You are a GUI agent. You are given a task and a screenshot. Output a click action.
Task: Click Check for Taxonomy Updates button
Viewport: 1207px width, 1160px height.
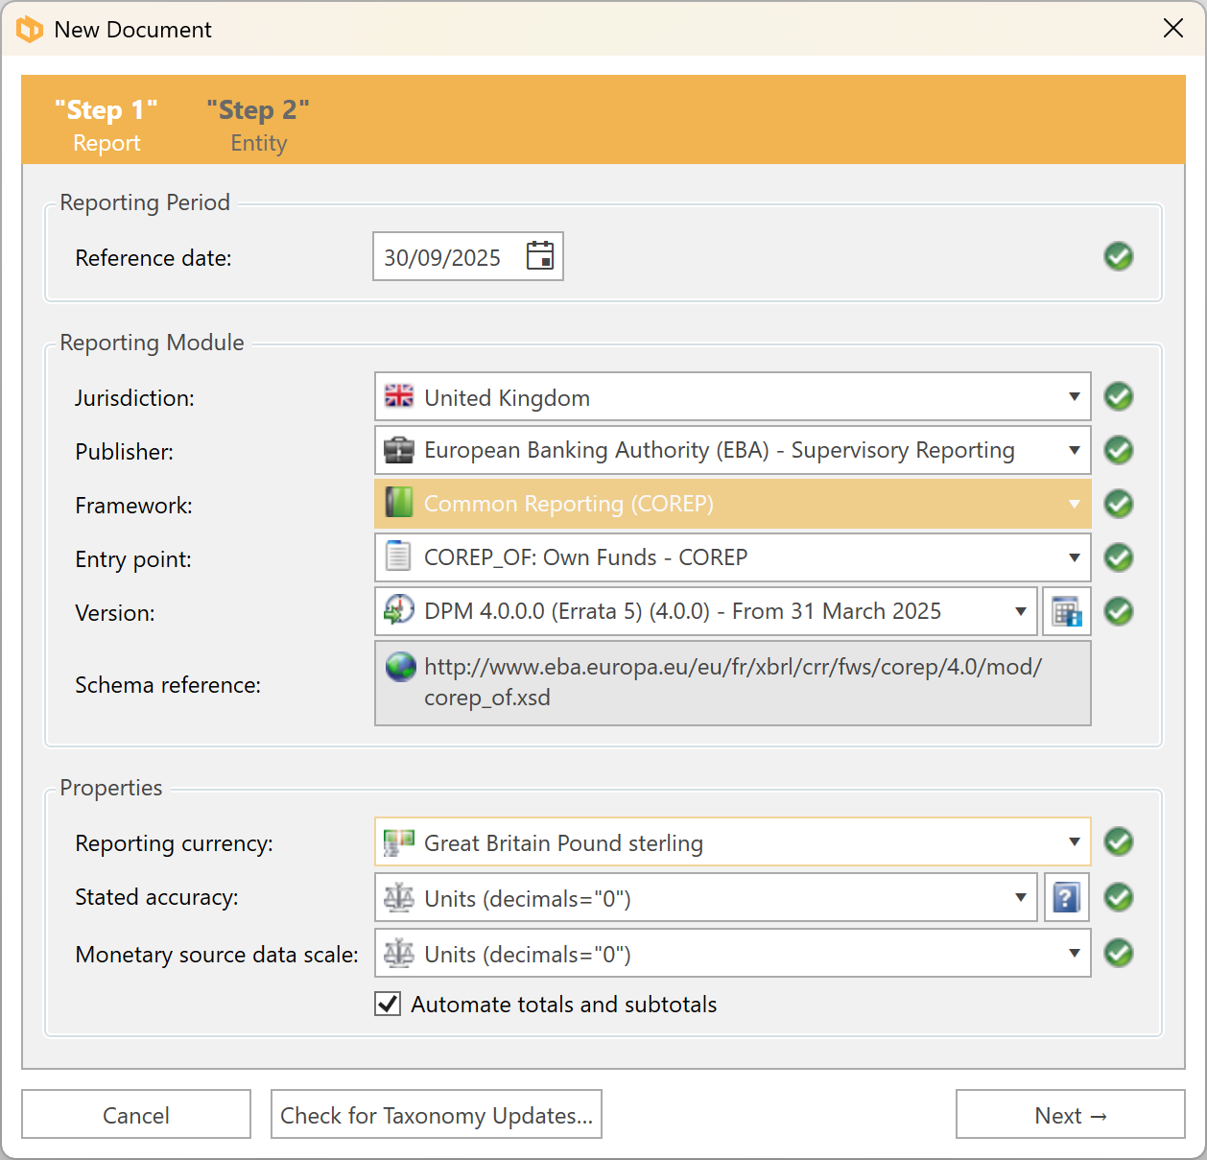click(x=437, y=1115)
